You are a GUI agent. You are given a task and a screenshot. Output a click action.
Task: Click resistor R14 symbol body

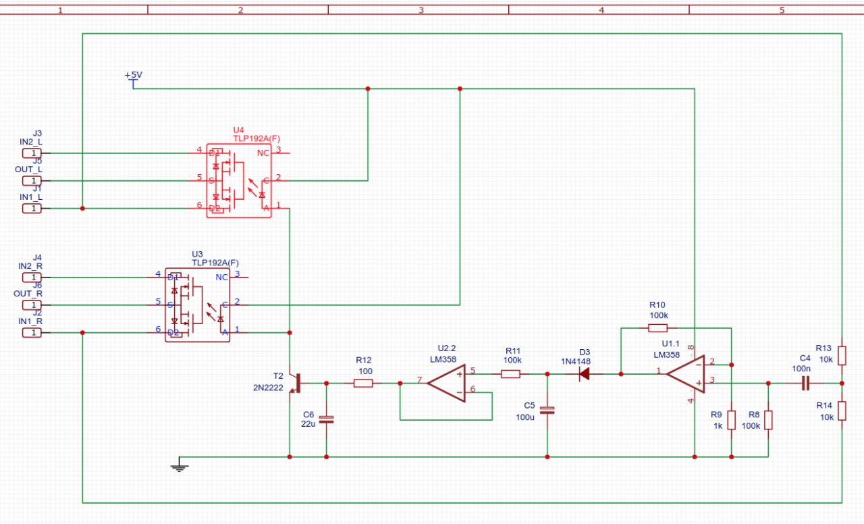(842, 411)
